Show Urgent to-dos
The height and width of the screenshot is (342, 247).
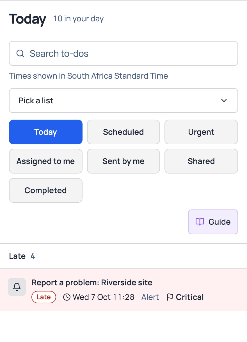pyautogui.click(x=201, y=132)
